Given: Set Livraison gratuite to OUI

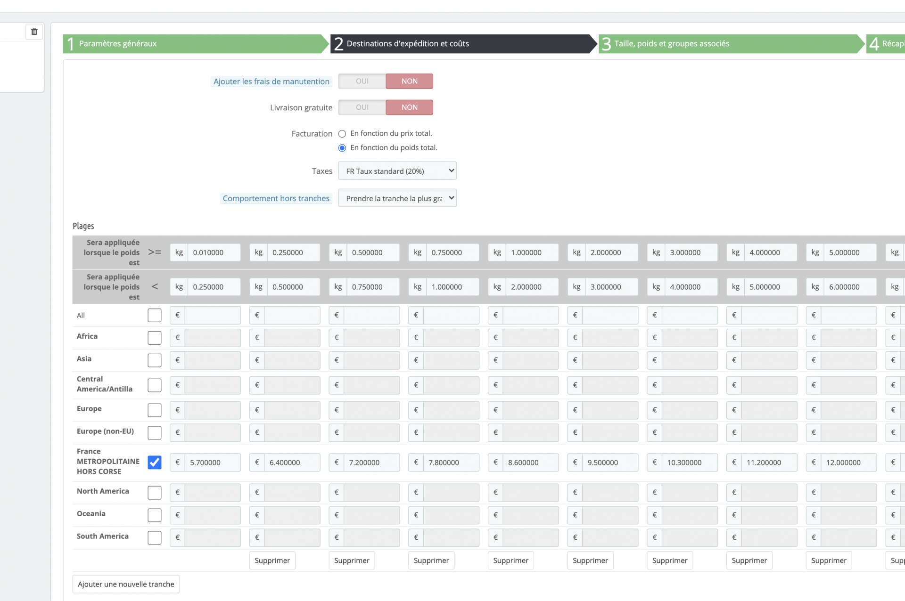Looking at the screenshot, I should point(362,107).
